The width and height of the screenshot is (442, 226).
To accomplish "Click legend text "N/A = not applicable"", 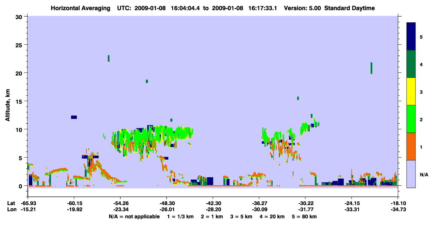I will 134,217.
